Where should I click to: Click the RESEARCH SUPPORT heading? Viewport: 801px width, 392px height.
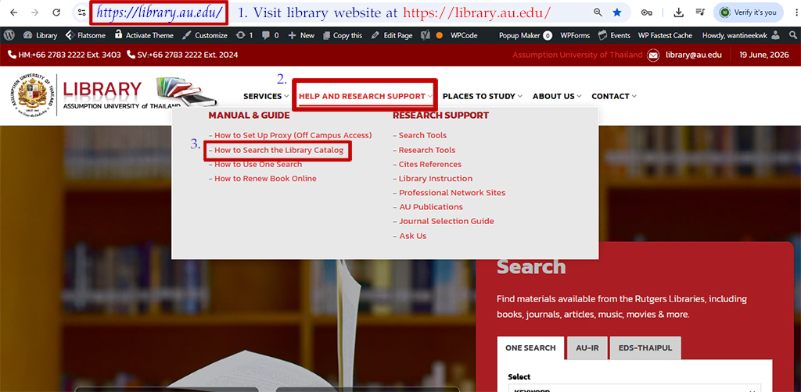pyautogui.click(x=440, y=116)
